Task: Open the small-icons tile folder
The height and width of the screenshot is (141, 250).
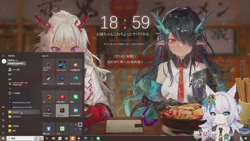Action: pos(76,129)
